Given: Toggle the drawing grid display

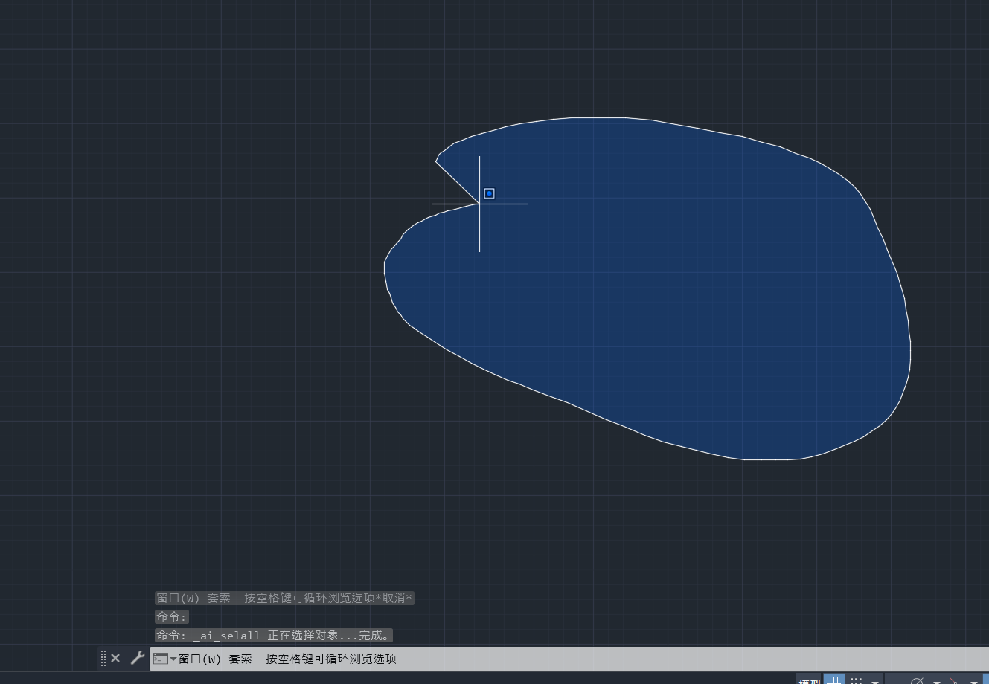Looking at the screenshot, I should coord(834,680).
